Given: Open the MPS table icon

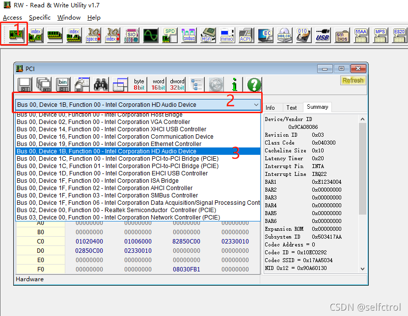Looking at the screenshot, I should coord(380,35).
